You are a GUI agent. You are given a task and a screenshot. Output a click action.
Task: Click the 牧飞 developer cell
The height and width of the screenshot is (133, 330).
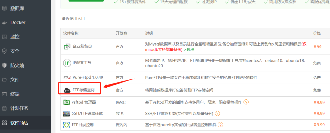pos(120,113)
